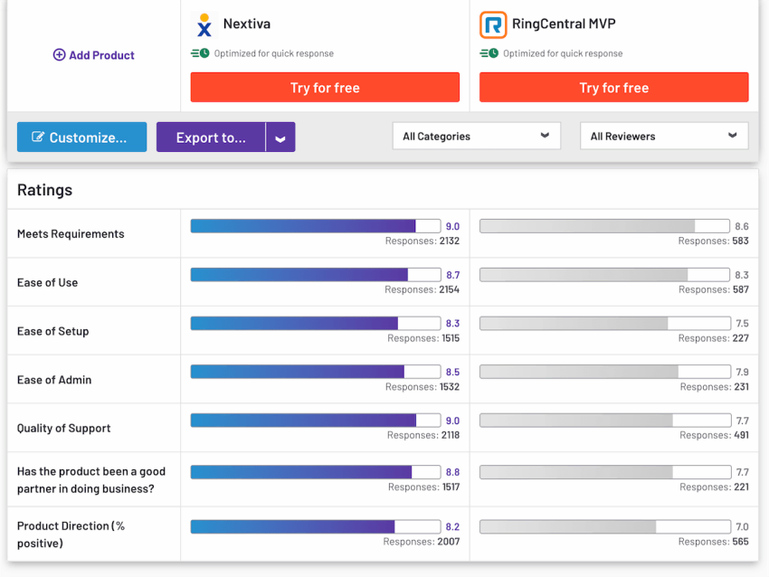Click Try for free under RingCentral MVP

click(614, 87)
